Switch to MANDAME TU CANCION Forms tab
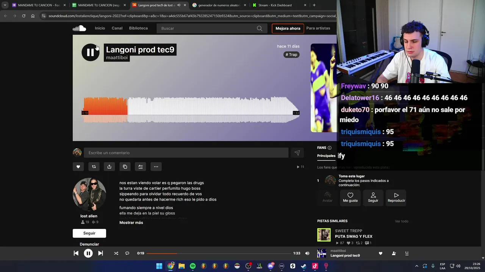Image resolution: width=485 pixels, height=272 pixels. pyautogui.click(x=39, y=5)
